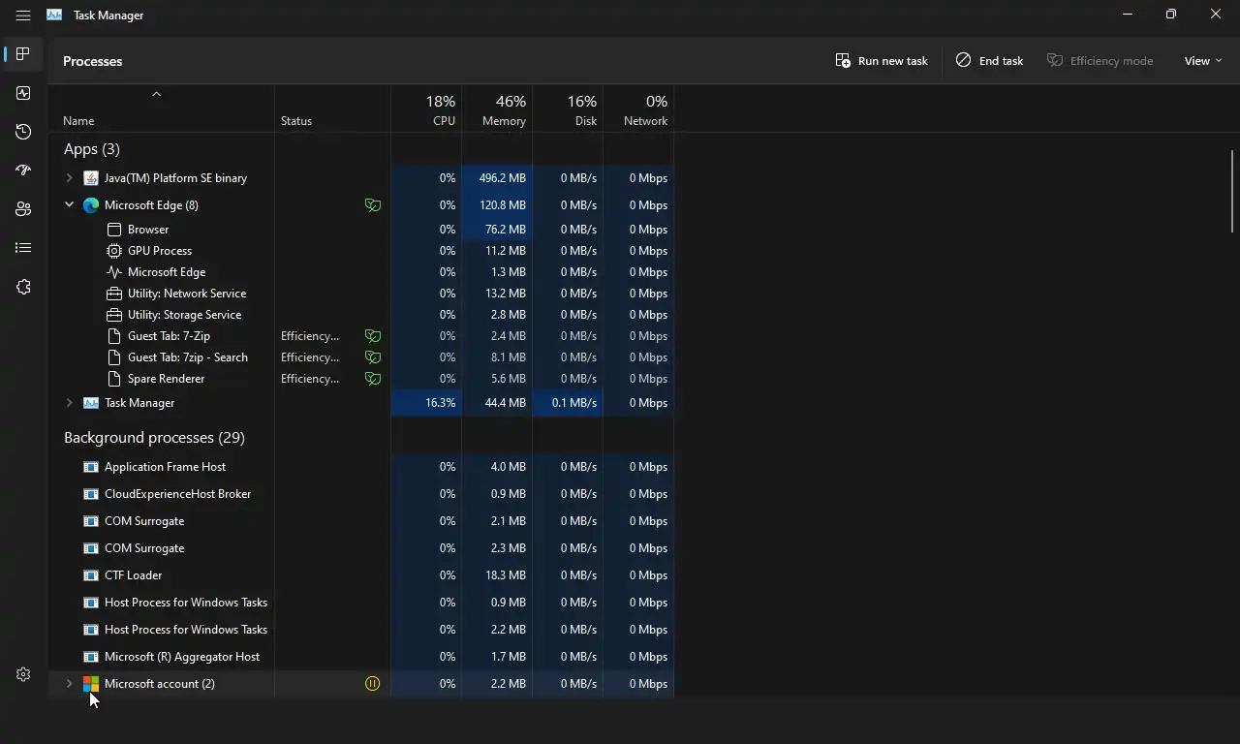Screen dimensions: 1240x744
Task: Click the Microsoft Edge app icon
Action: [x=91, y=205]
